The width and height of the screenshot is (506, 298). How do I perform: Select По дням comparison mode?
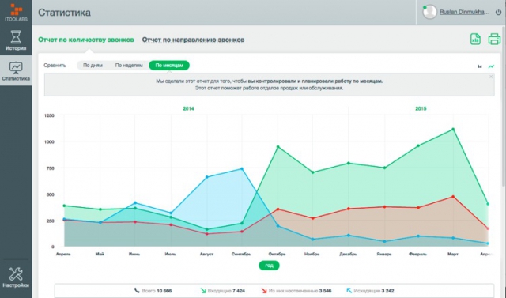93,65
